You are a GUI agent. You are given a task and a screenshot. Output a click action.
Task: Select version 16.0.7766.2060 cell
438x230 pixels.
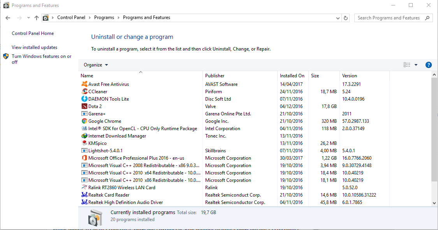(357, 158)
